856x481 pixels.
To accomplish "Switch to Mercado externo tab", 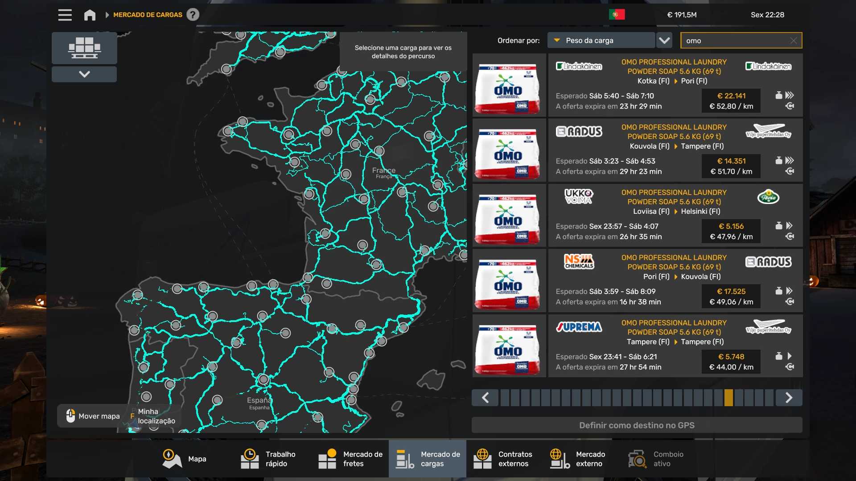I will coord(577,459).
